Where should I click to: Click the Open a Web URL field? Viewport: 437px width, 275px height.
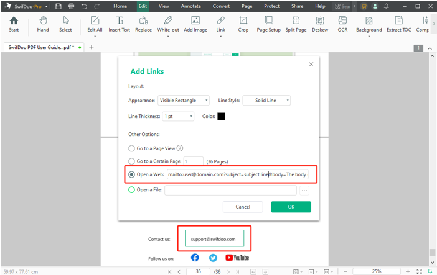[x=237, y=174]
